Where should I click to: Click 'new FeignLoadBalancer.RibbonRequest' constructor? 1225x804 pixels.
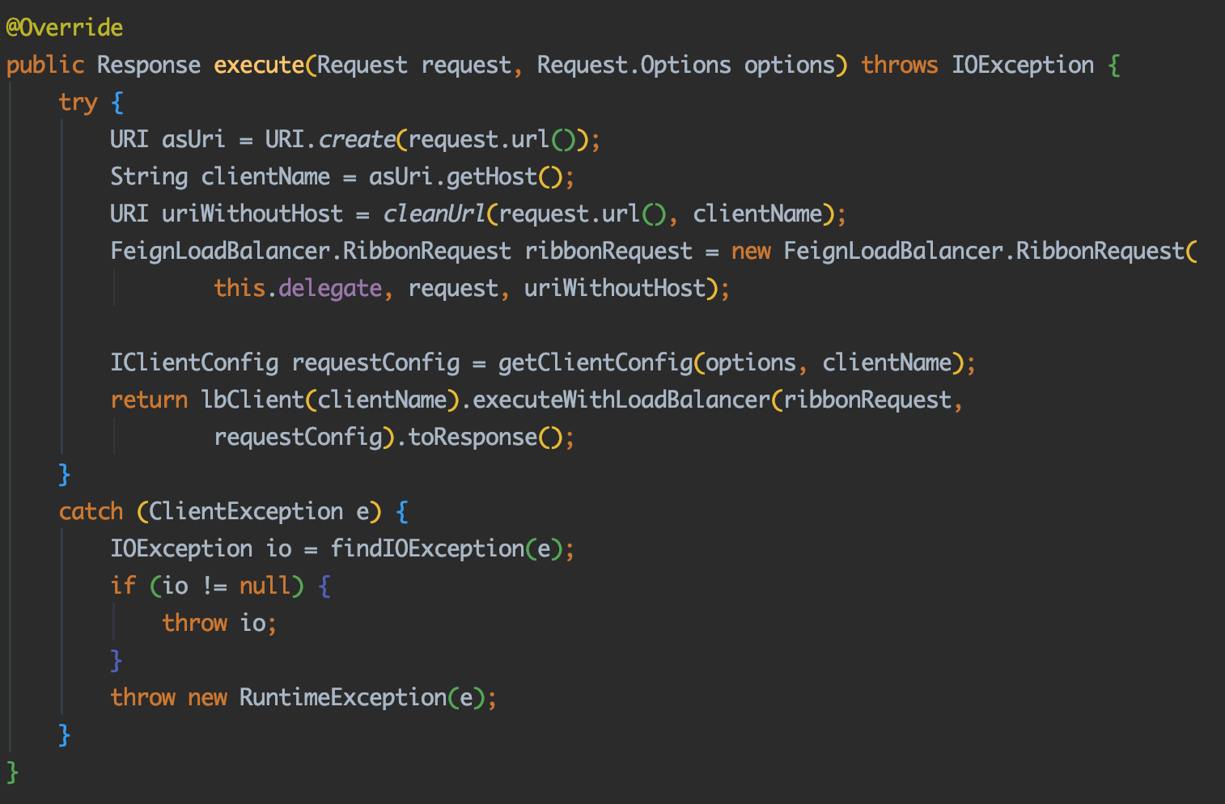[x=958, y=251]
